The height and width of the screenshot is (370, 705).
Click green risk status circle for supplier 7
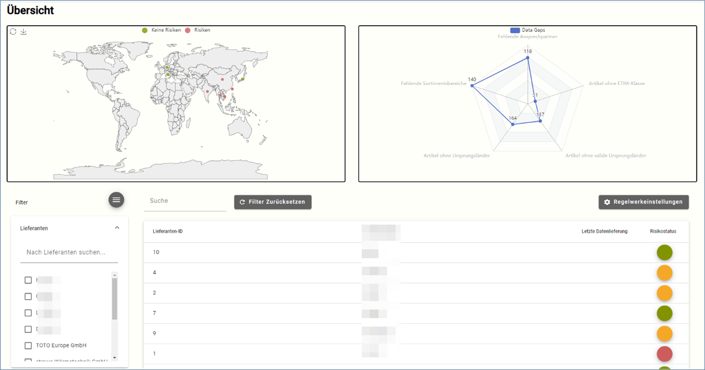point(664,313)
